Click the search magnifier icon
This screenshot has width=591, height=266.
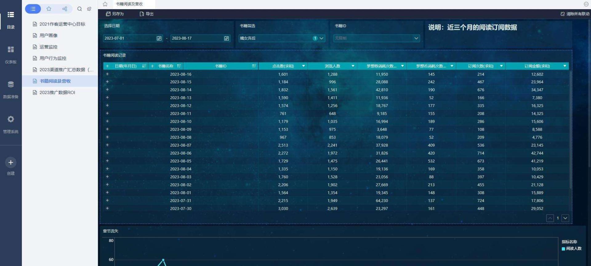[79, 9]
